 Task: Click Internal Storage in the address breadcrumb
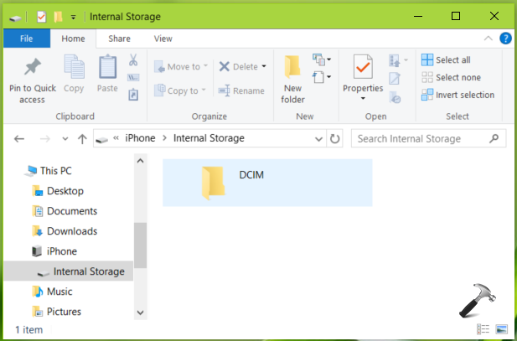coord(209,138)
